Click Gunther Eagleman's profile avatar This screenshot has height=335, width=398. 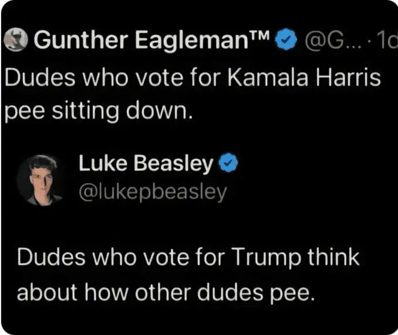[16, 40]
